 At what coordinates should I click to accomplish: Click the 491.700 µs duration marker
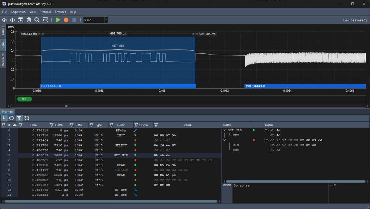118,34
